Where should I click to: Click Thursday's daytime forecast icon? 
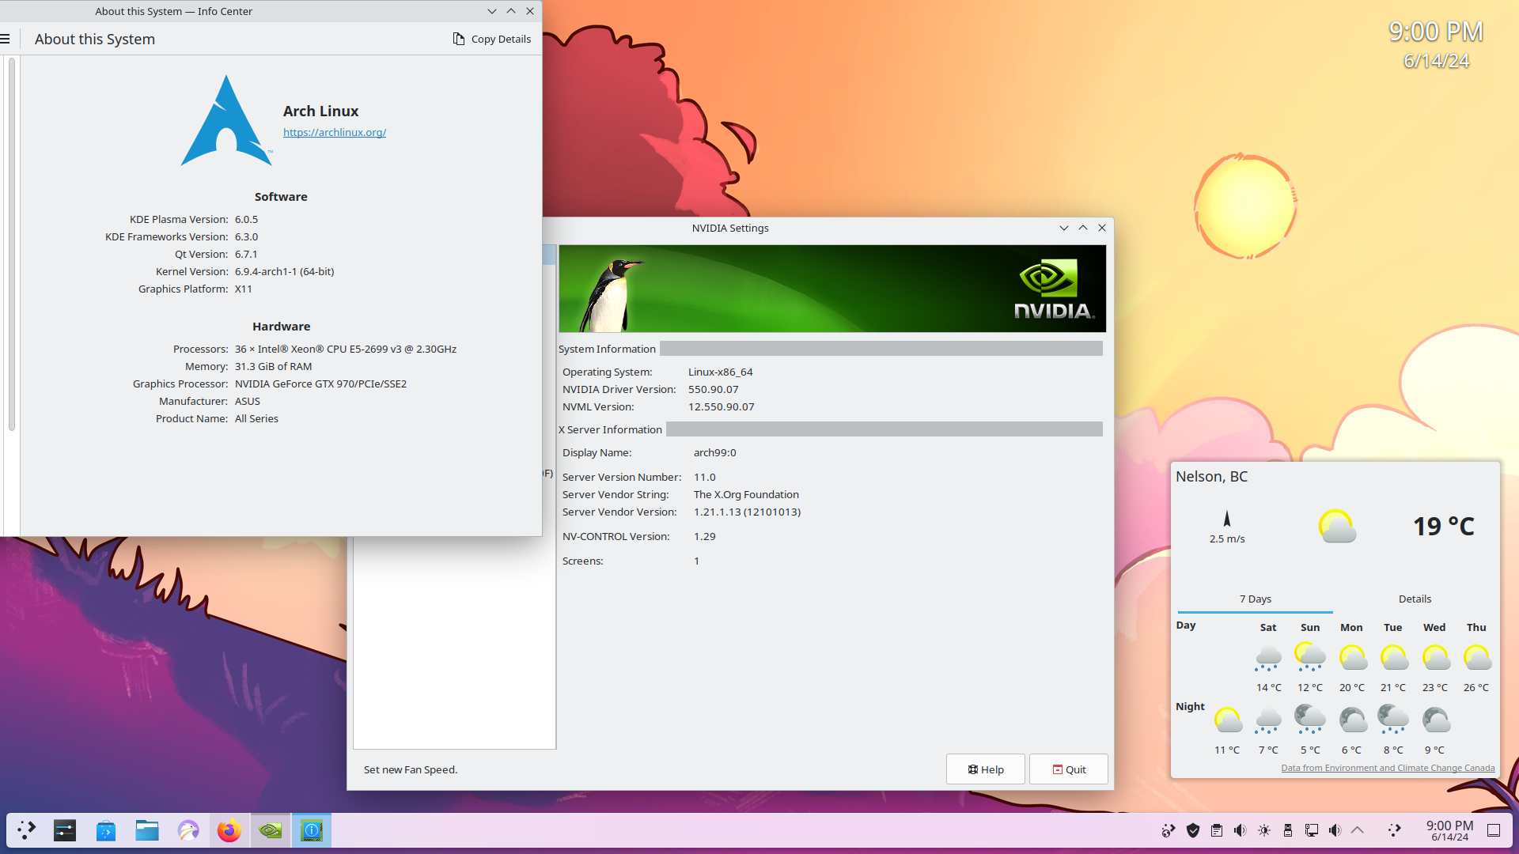click(1477, 658)
